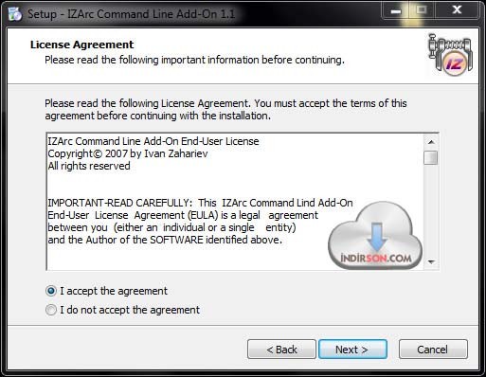Click the disabled maximize window button
The image size is (486, 377).
(422, 10)
